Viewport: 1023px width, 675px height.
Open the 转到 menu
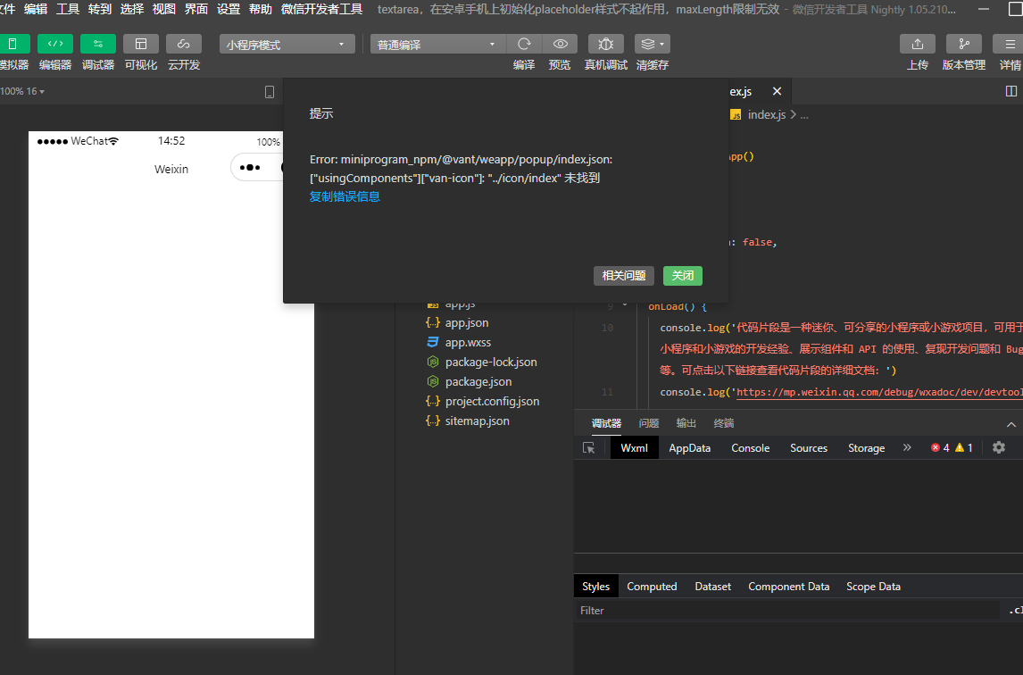(100, 9)
